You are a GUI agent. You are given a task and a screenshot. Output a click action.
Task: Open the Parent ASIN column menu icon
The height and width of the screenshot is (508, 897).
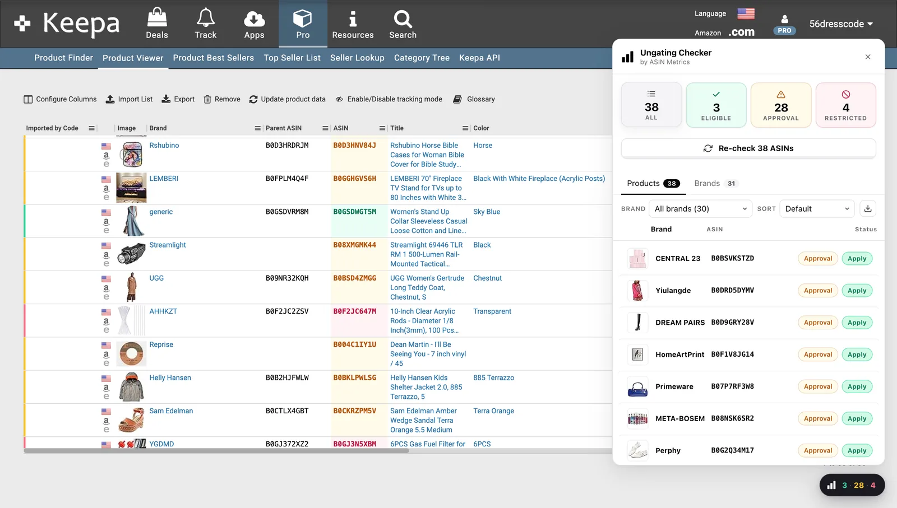pyautogui.click(x=325, y=128)
